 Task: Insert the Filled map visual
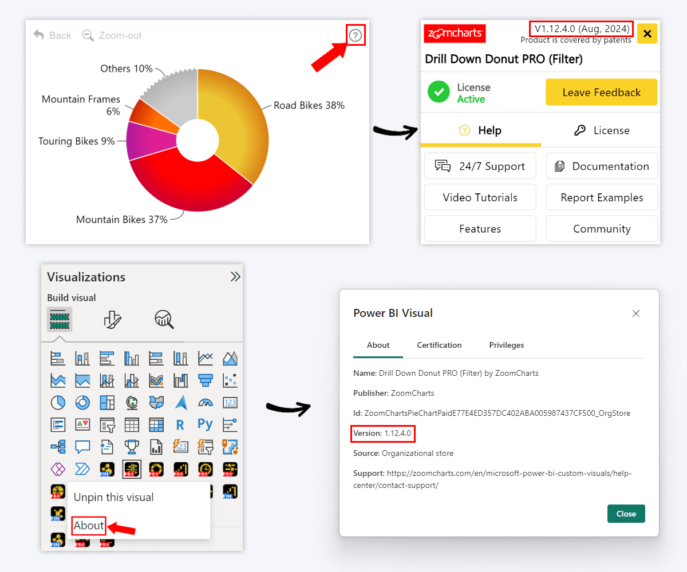(156, 403)
